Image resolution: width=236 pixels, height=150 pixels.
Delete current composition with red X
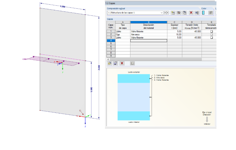(x=191, y=13)
